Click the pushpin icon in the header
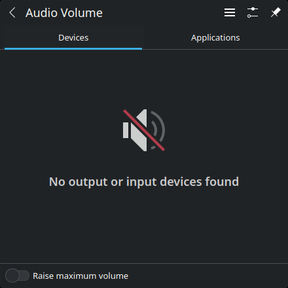Screen dimensions: 288x288 [x=276, y=12]
